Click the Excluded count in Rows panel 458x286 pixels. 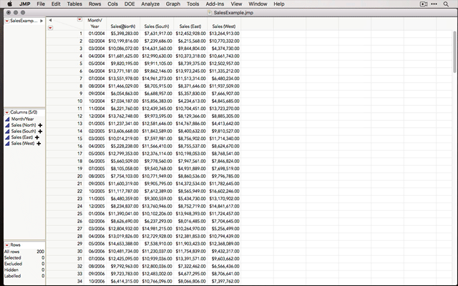click(x=43, y=264)
